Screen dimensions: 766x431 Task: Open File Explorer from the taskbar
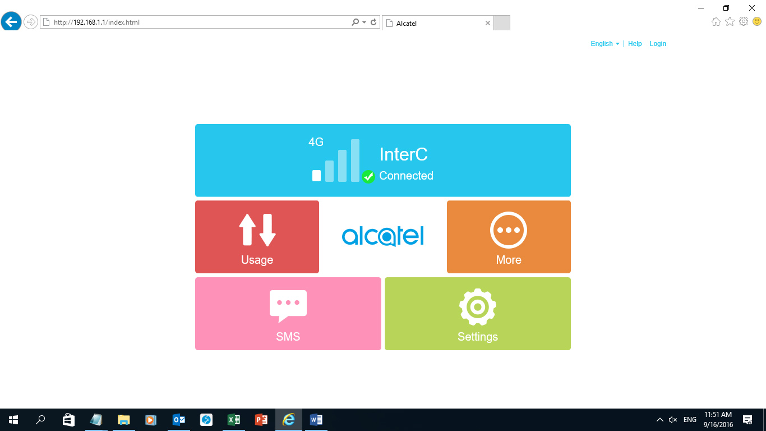pos(123,420)
